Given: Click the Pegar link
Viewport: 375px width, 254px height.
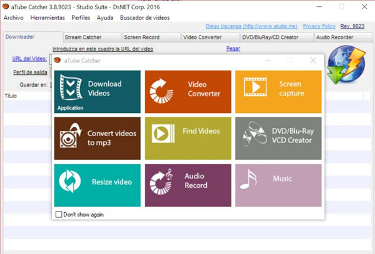Looking at the screenshot, I should [232, 48].
